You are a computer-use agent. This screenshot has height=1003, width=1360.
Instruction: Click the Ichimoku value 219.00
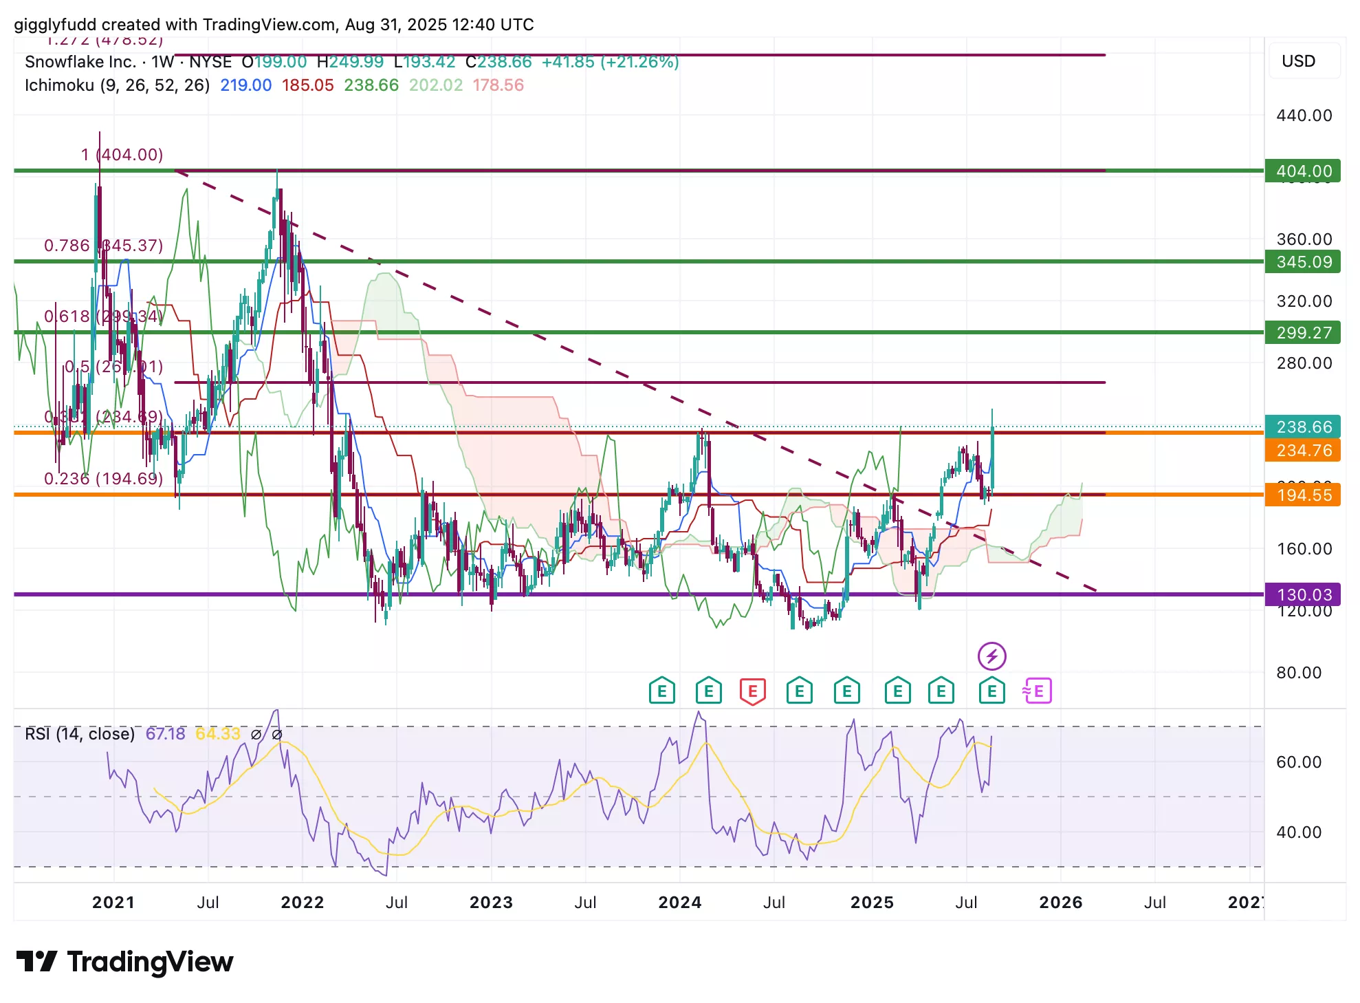pos(245,85)
